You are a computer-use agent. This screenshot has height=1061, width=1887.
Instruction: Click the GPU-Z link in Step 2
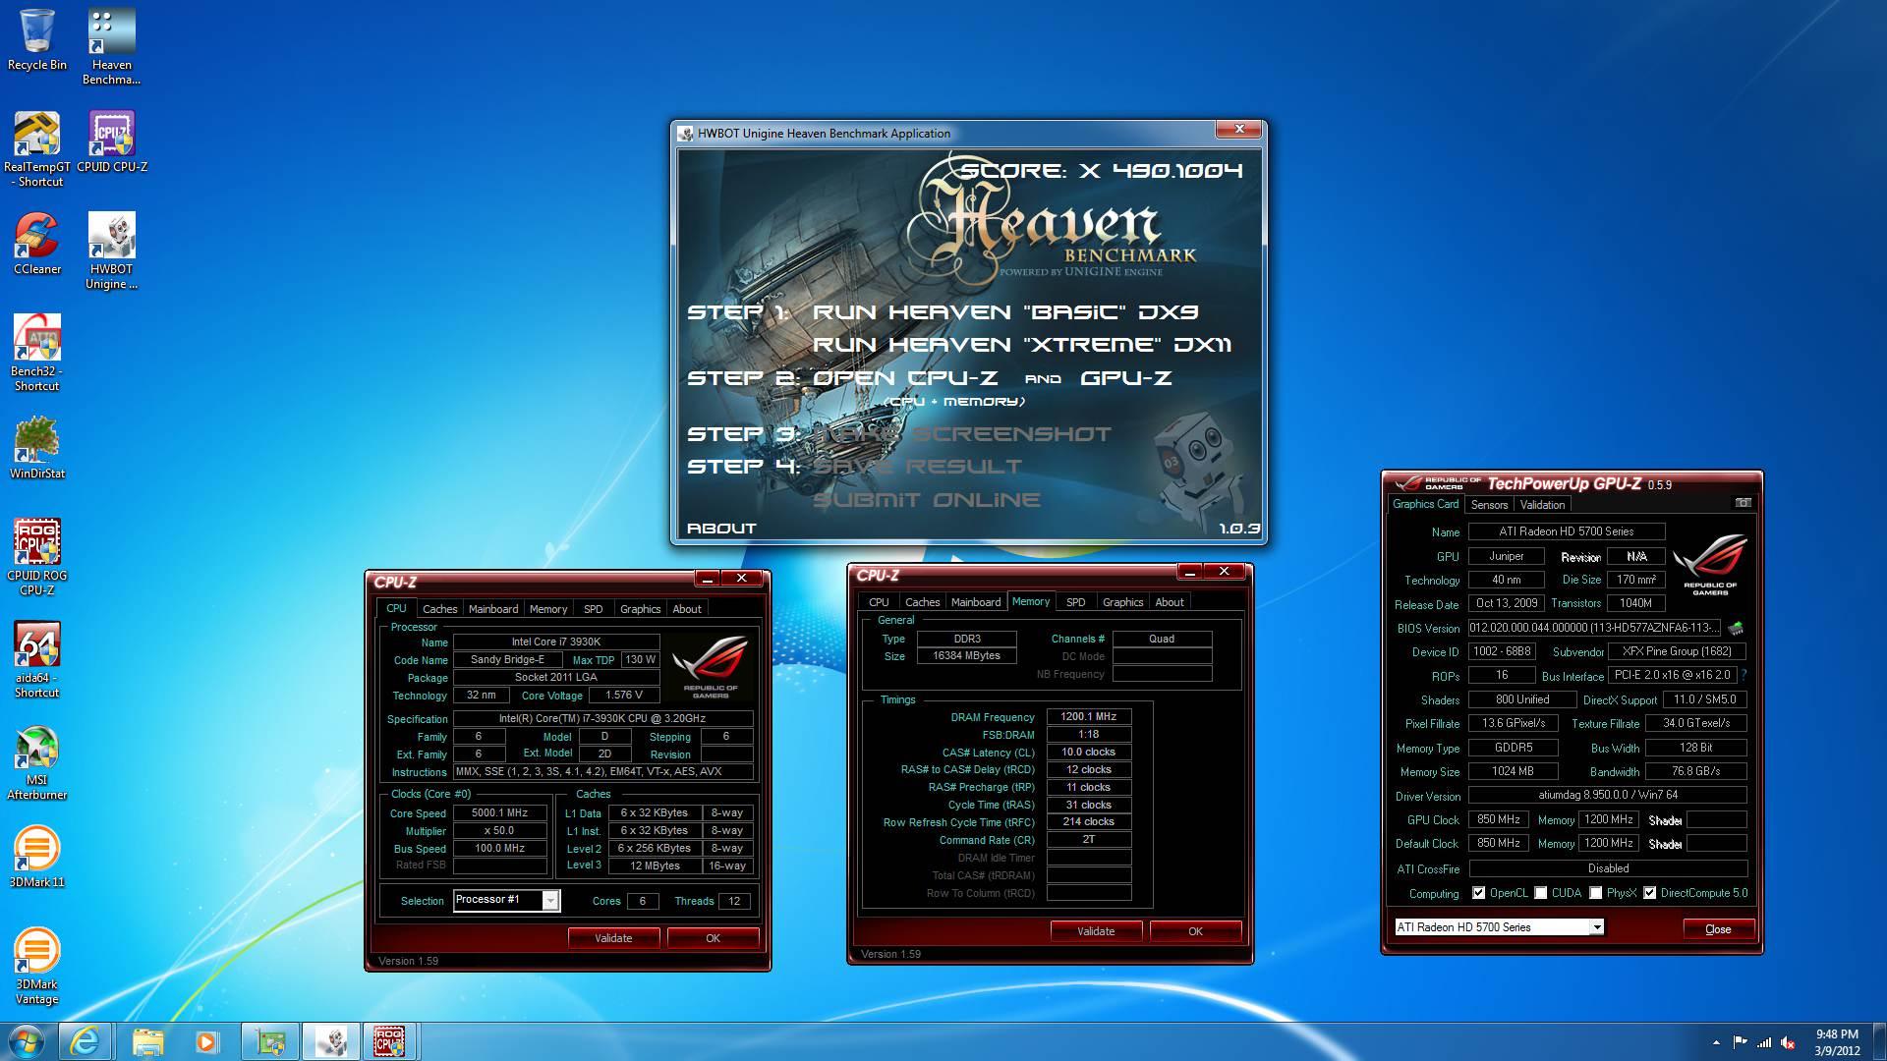pos(1126,378)
